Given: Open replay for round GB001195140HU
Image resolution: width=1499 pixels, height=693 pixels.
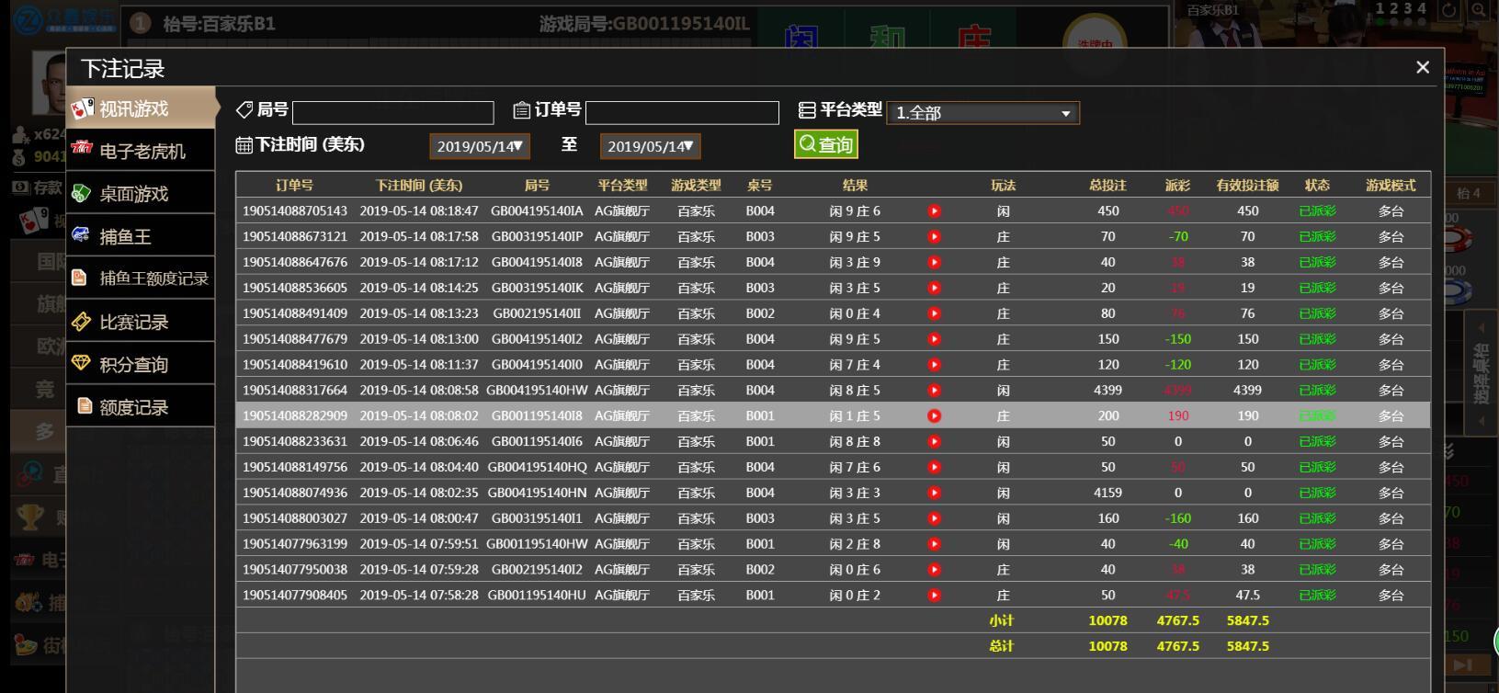Looking at the screenshot, I should click(934, 595).
